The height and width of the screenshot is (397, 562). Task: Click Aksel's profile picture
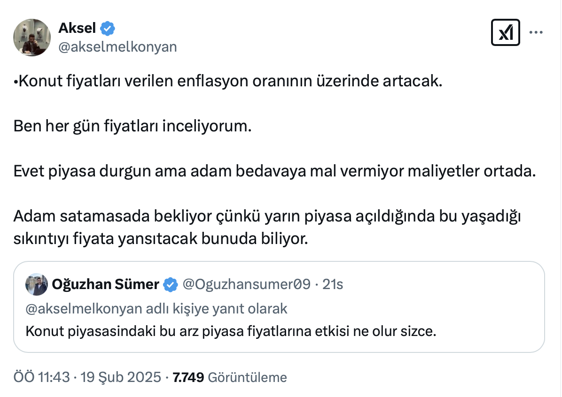point(32,38)
